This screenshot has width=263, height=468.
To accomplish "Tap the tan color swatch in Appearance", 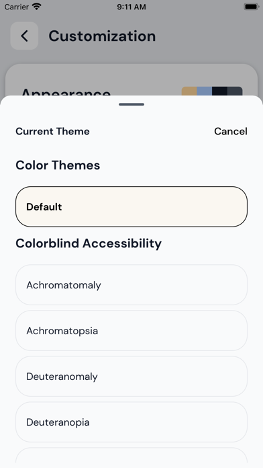I will pyautogui.click(x=189, y=91).
